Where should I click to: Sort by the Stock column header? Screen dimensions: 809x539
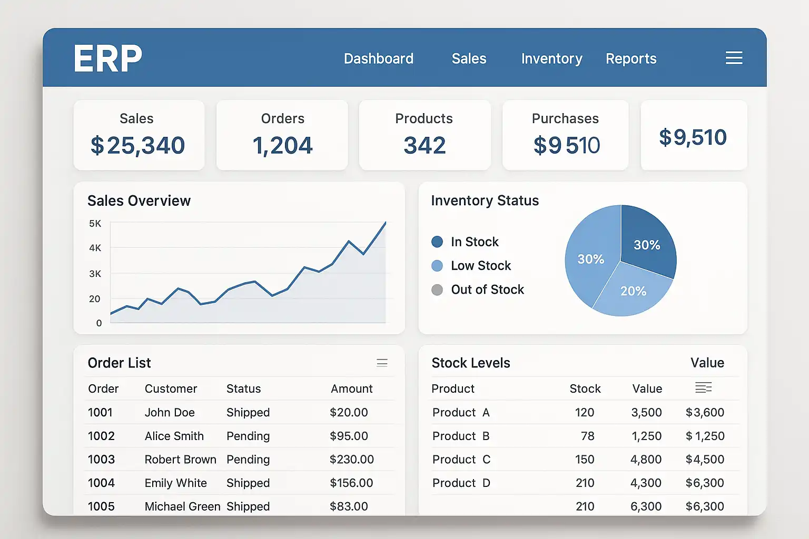(585, 388)
